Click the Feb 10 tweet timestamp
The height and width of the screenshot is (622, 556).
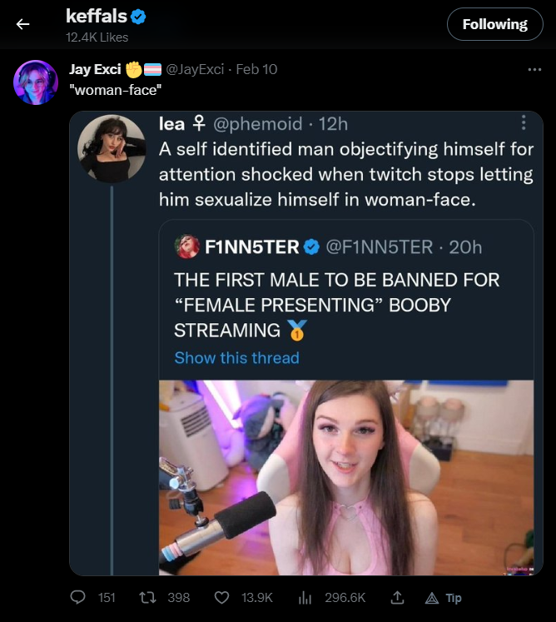[256, 69]
